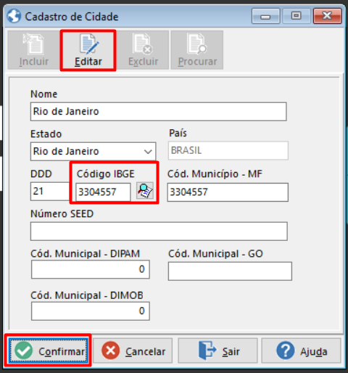Click the globe icon in title bar

(14, 16)
